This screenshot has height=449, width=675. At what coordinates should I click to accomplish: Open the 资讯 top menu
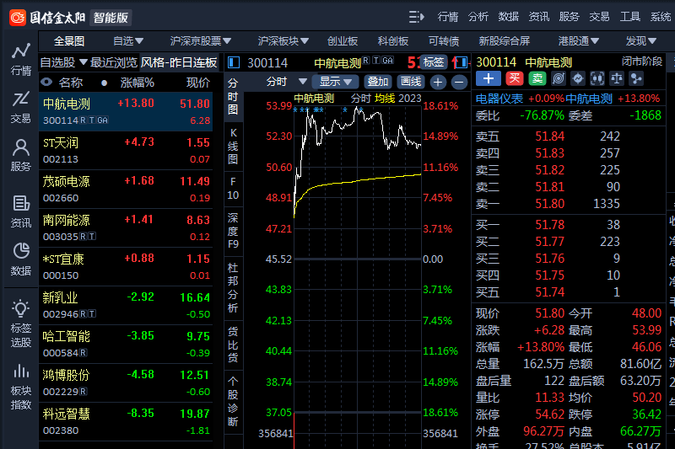click(x=539, y=17)
